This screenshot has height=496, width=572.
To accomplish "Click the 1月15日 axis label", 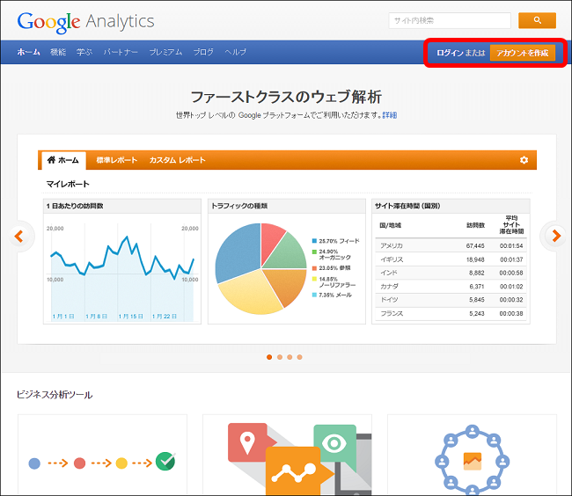I will pos(131,316).
